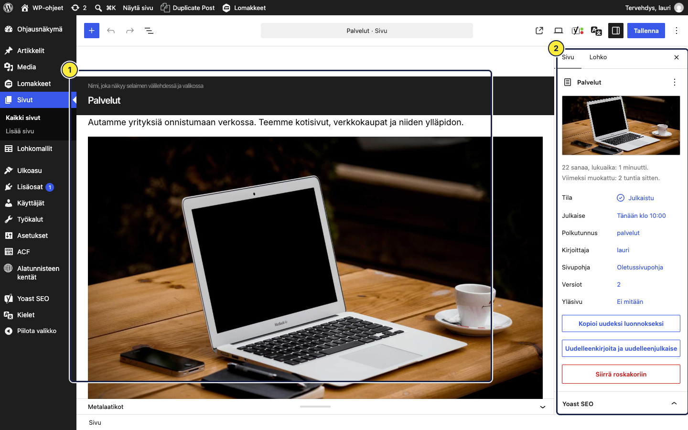Screen dimensions: 688x430
Task: Save the page with Tallenna
Action: [x=646, y=31]
